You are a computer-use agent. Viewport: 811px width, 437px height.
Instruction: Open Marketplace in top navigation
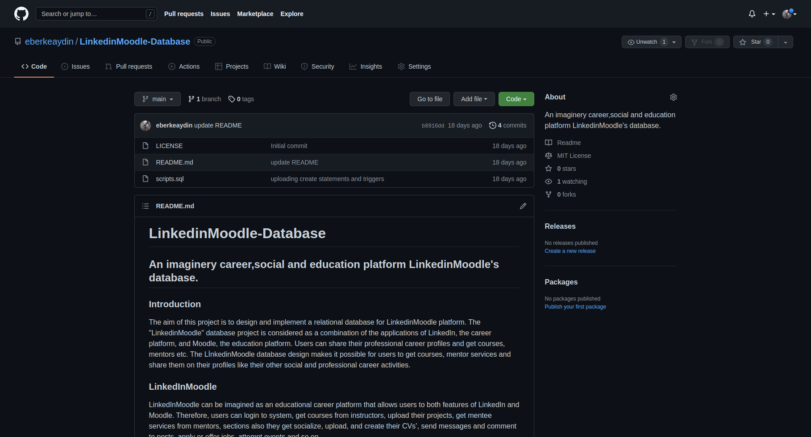(255, 14)
